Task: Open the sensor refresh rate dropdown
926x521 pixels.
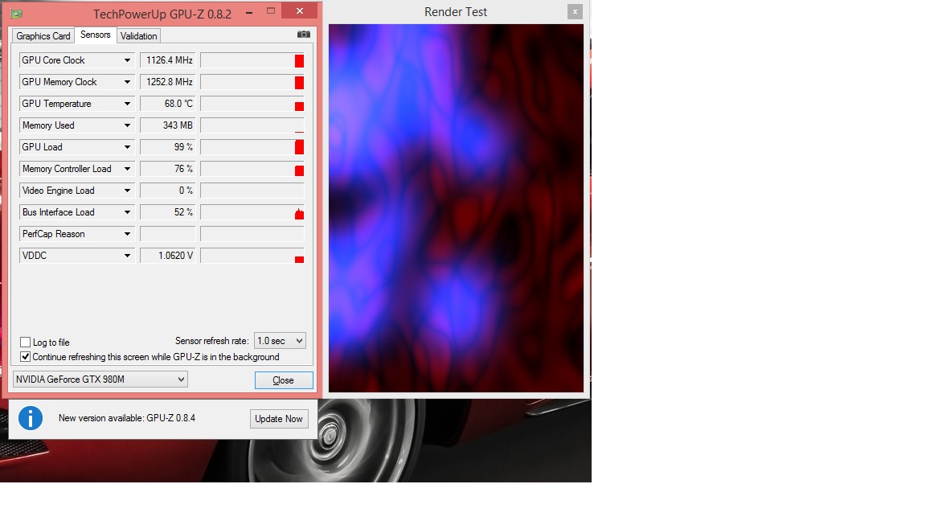Action: click(x=280, y=341)
